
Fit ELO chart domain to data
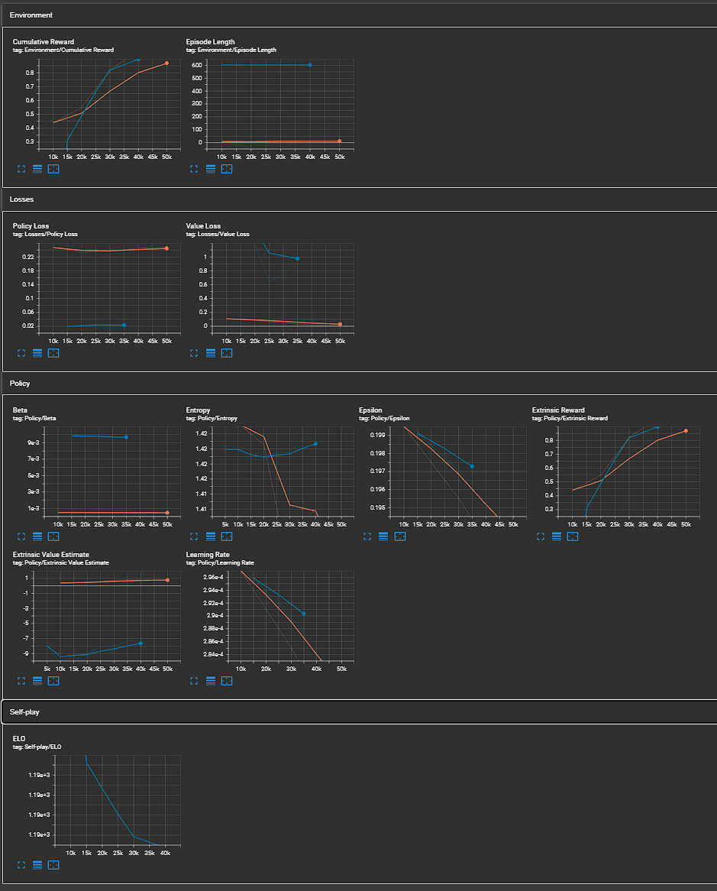[x=53, y=865]
